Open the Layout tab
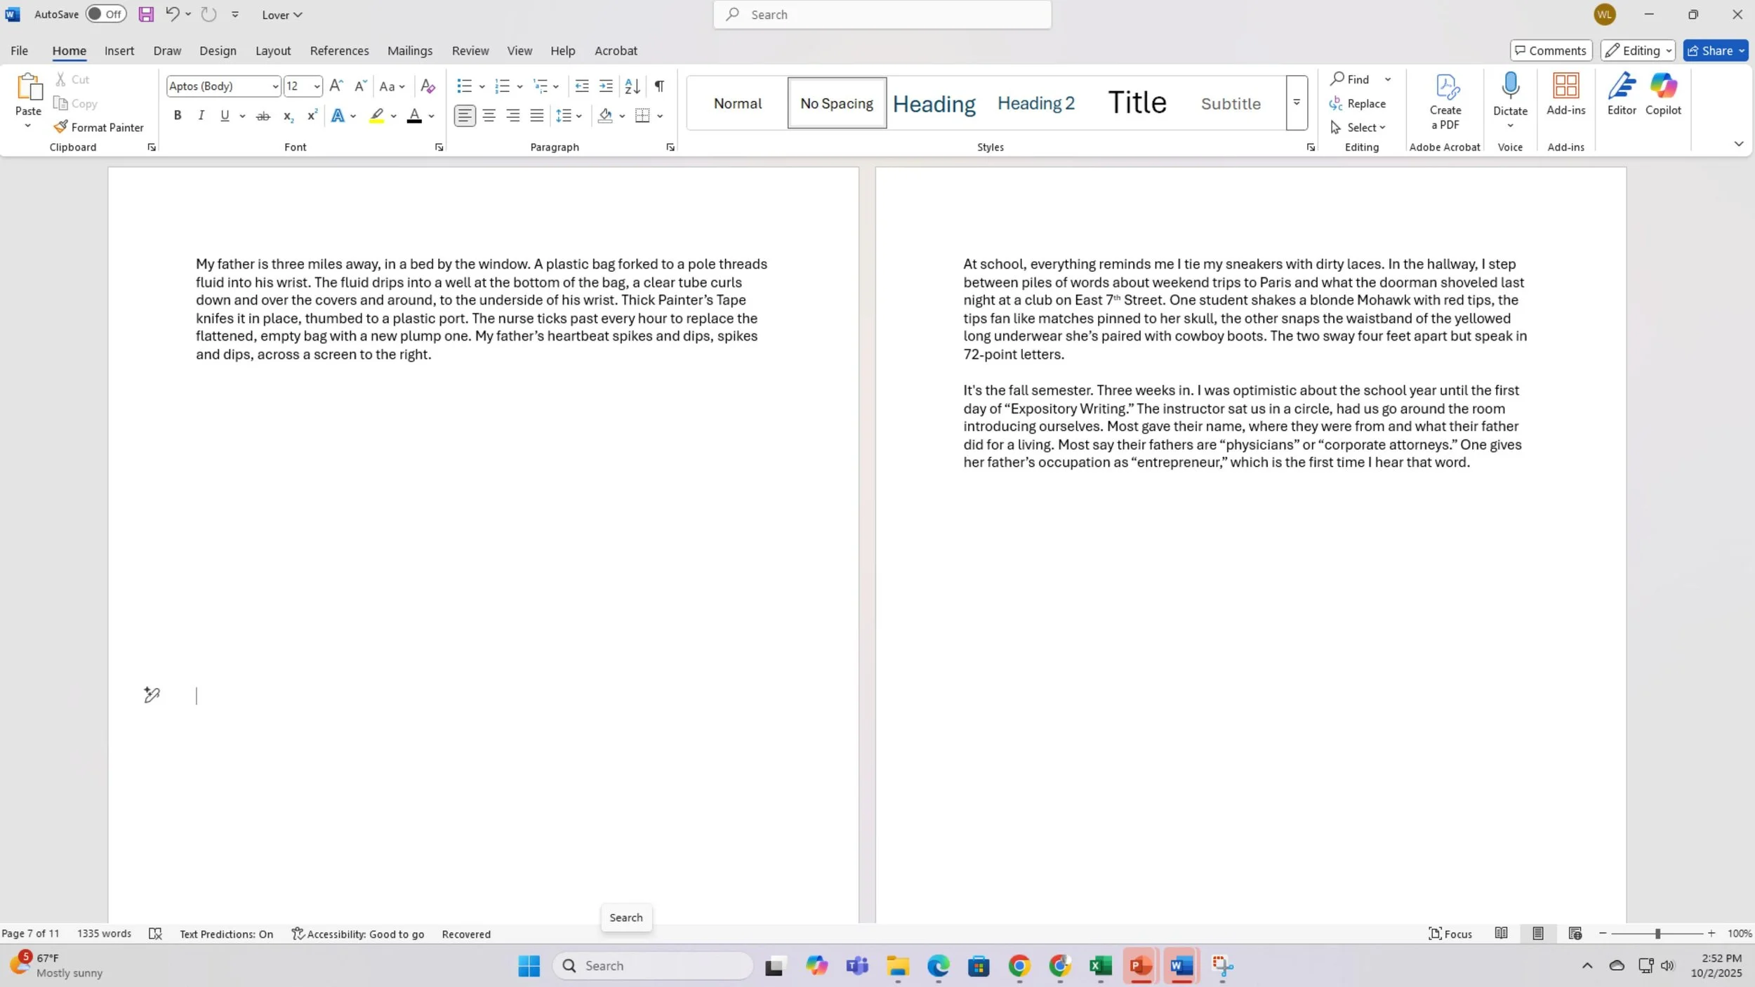The image size is (1755, 987). coord(273,51)
